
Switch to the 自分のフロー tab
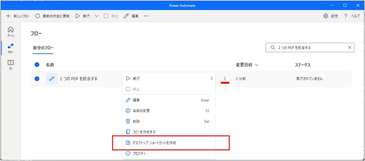point(43,48)
